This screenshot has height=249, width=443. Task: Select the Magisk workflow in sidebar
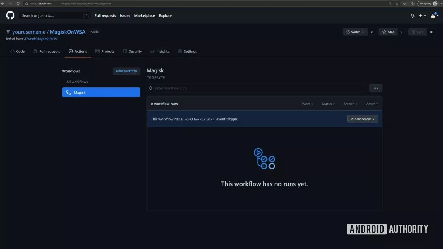tap(101, 92)
